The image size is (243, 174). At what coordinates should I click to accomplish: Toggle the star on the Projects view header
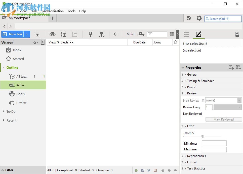pyautogui.click(x=175, y=42)
